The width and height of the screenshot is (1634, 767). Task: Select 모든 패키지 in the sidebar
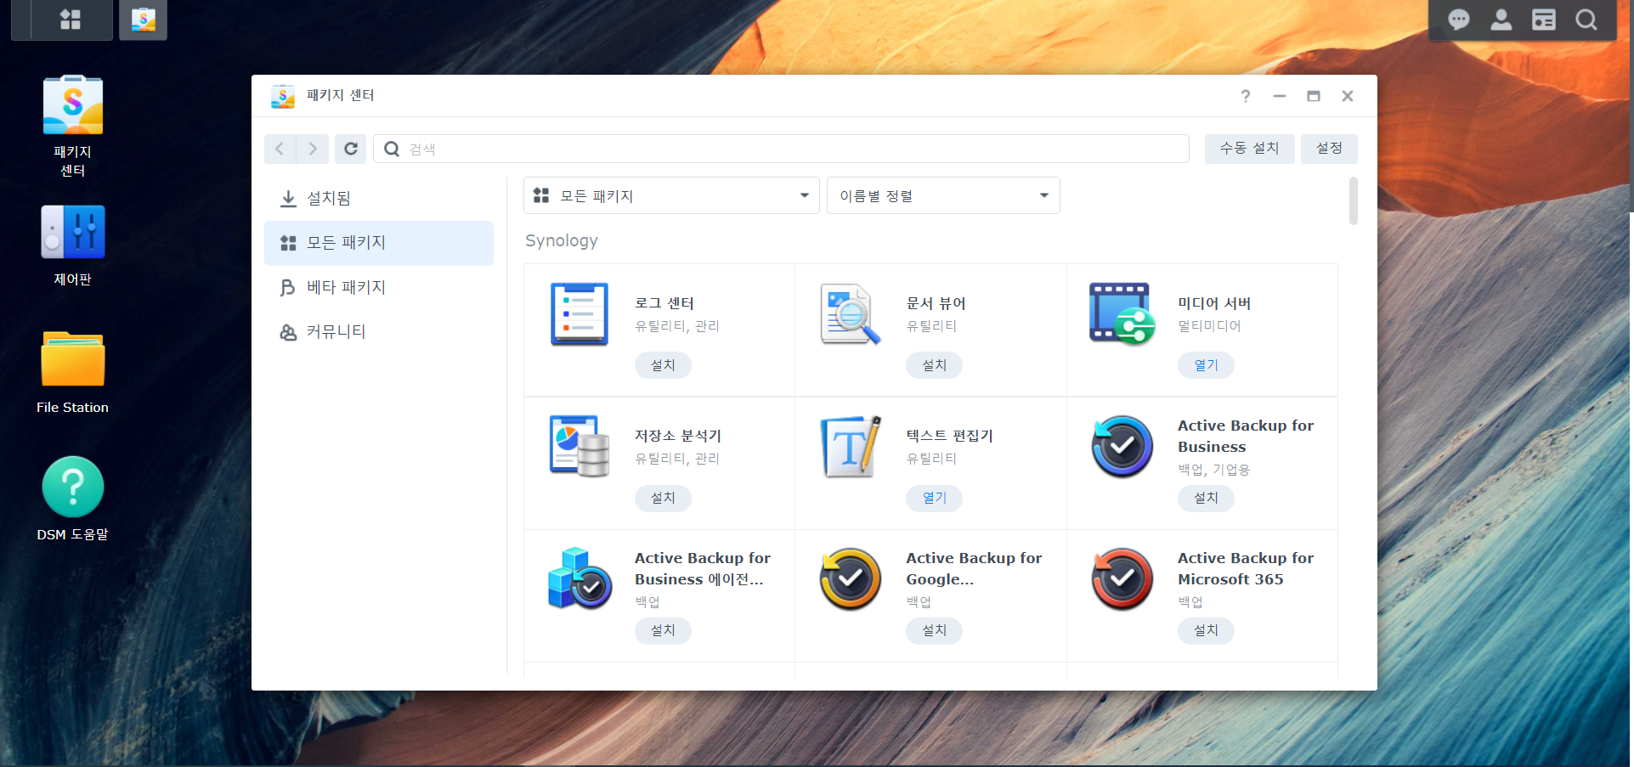pyautogui.click(x=379, y=243)
